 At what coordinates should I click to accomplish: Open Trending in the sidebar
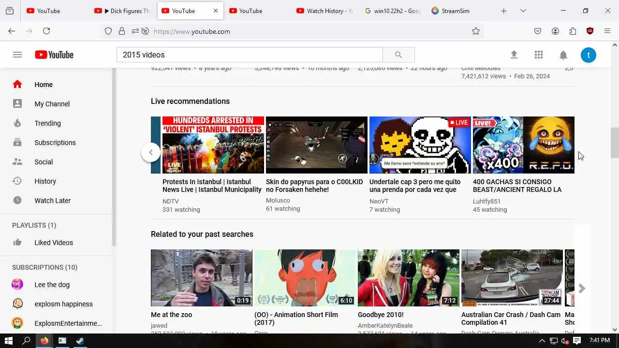point(56,123)
